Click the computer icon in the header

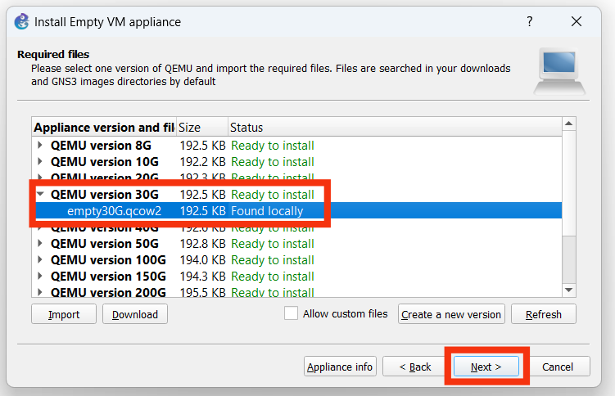560,72
